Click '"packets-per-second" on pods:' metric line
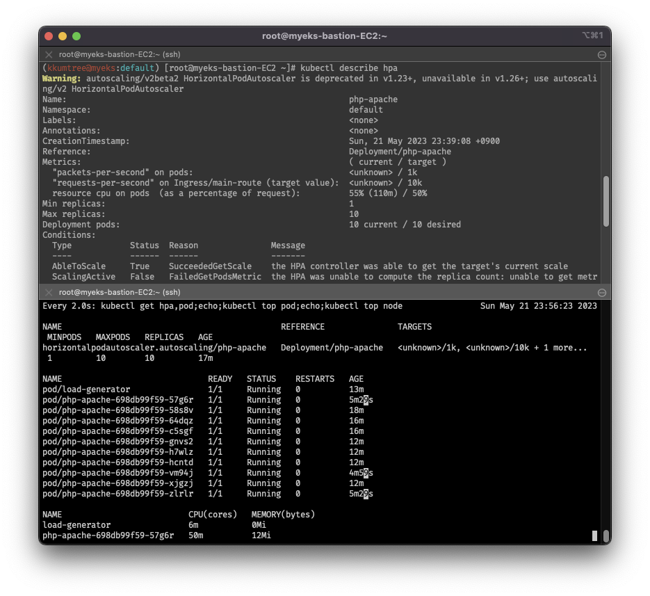 tap(122, 172)
